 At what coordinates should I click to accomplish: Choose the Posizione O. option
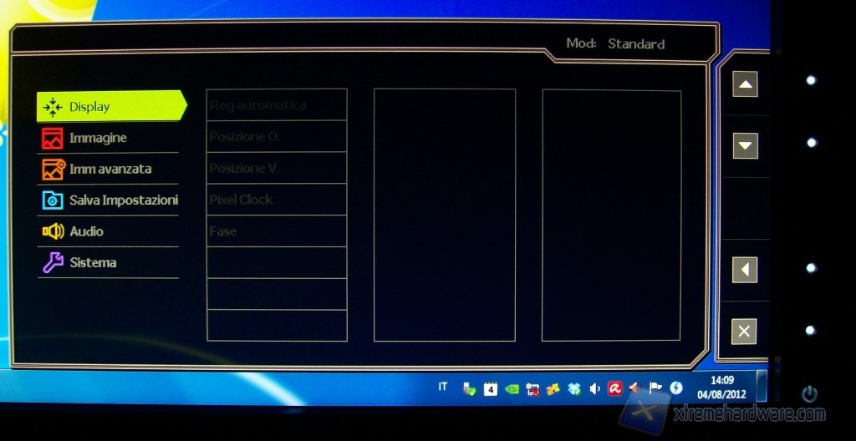[x=277, y=136]
